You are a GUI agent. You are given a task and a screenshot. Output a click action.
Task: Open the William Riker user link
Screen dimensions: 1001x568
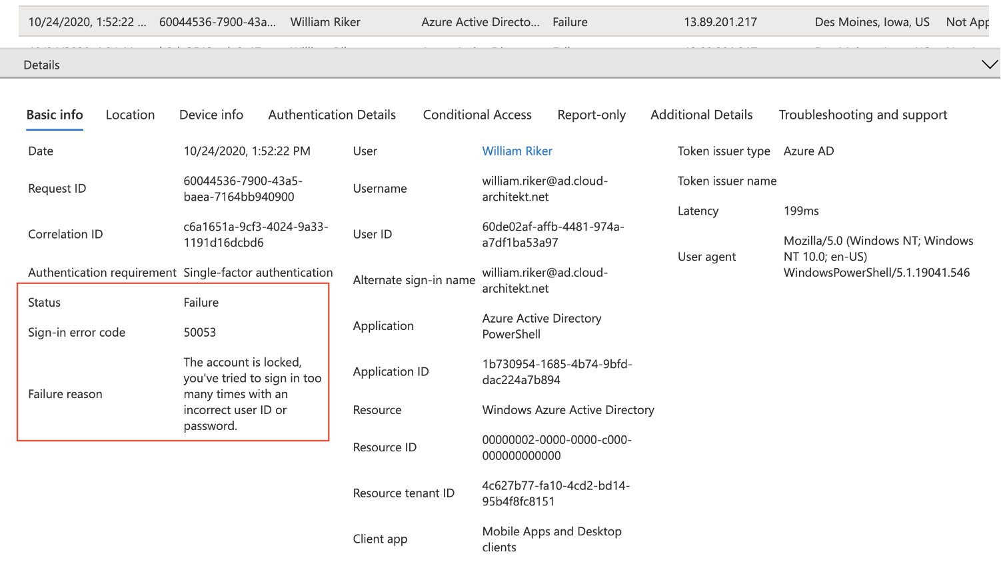coord(517,151)
